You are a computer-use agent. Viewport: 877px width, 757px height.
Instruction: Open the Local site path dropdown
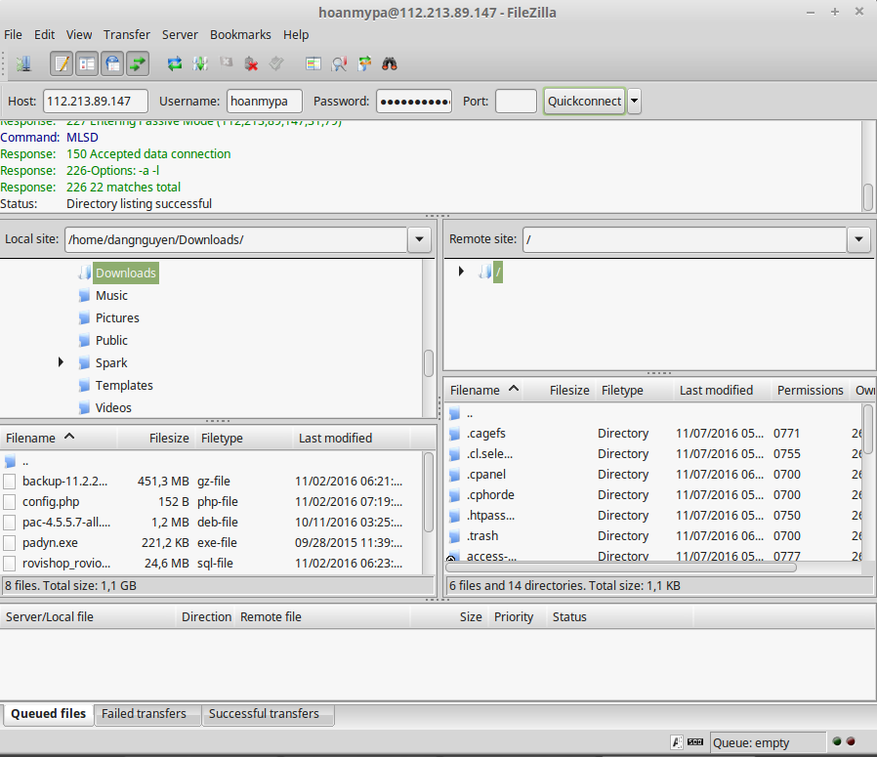pos(420,239)
